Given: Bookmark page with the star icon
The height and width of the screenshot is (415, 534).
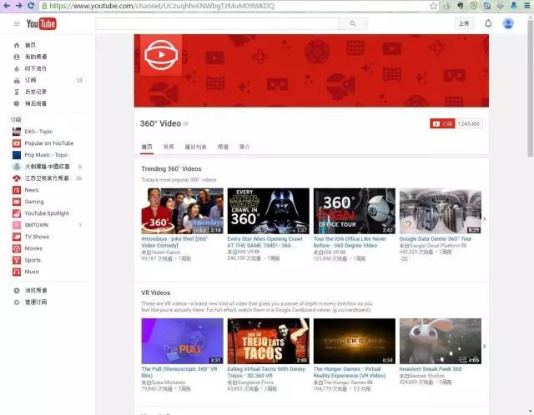Looking at the screenshot, I should (x=433, y=6).
